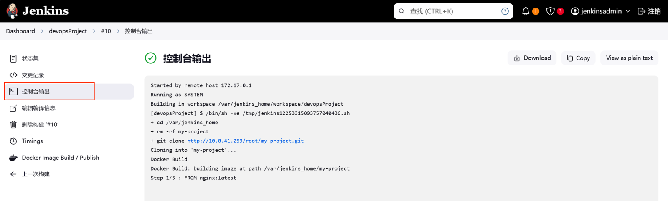Click the 控制台输出 breadcrumb
The image size is (668, 201).
(139, 31)
